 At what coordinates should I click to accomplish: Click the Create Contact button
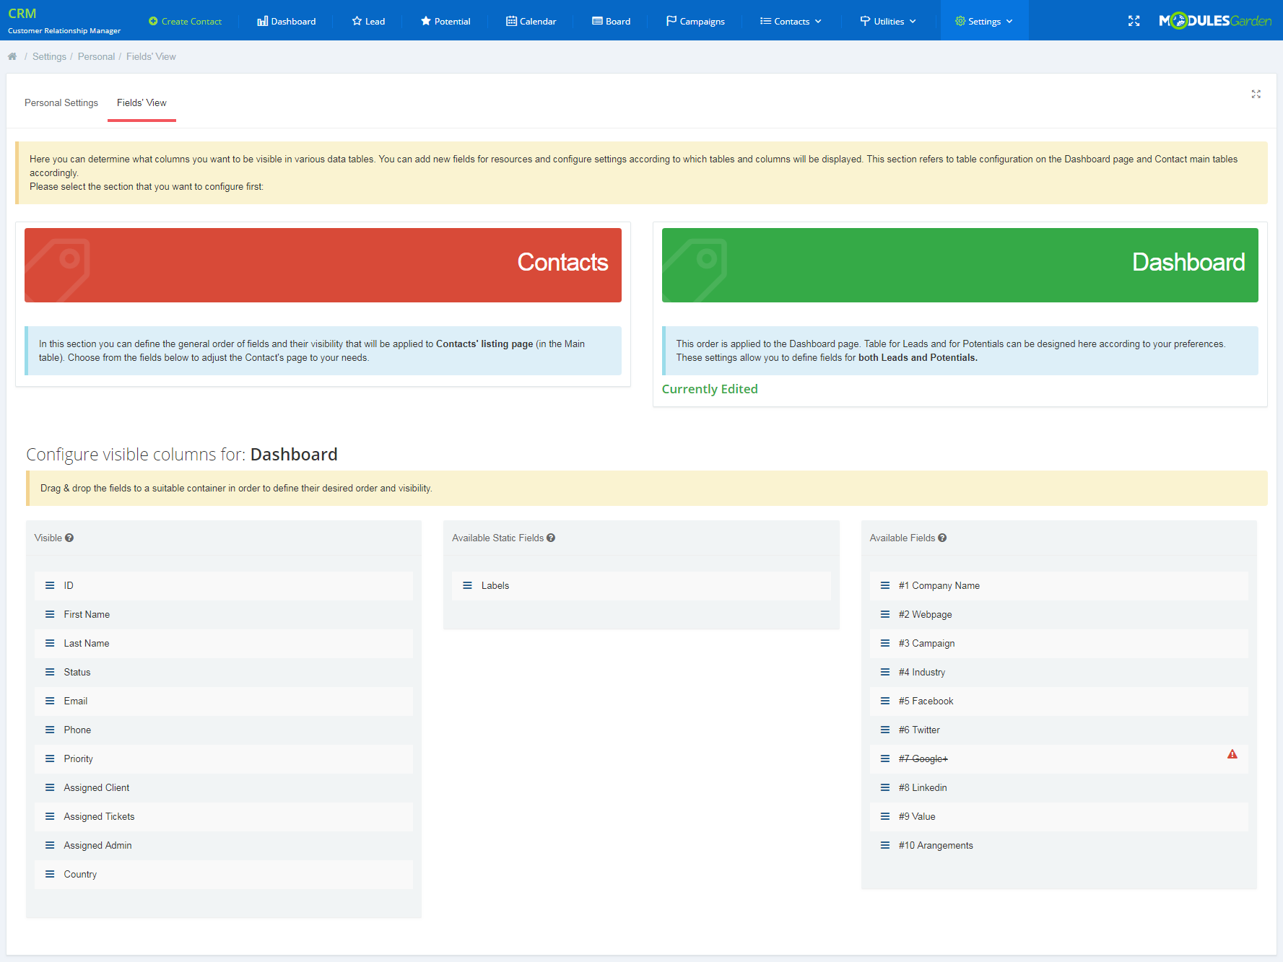(x=185, y=21)
